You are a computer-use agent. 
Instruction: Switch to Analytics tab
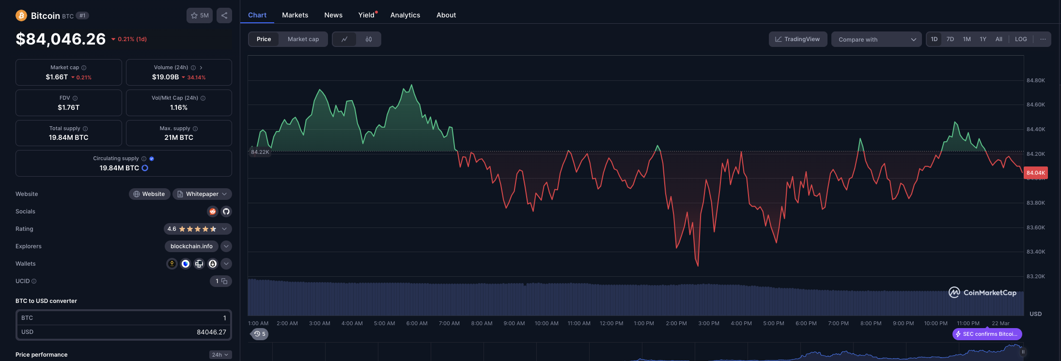tap(406, 15)
